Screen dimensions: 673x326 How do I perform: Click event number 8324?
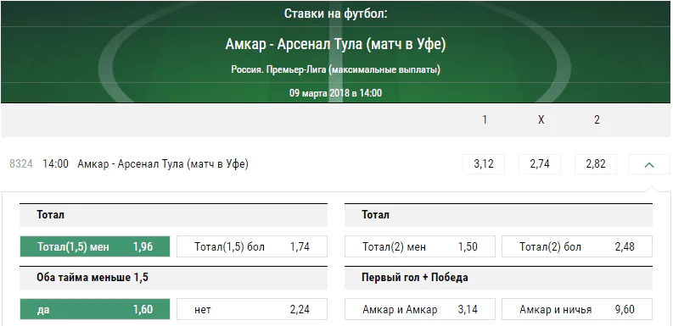(21, 164)
